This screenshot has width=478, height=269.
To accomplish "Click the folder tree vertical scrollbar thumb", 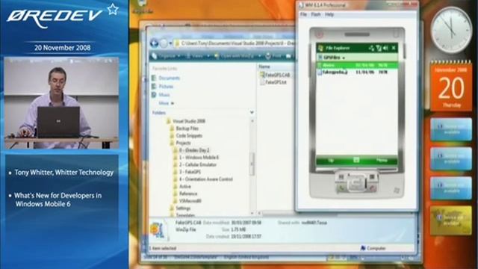I will pyautogui.click(x=252, y=164).
